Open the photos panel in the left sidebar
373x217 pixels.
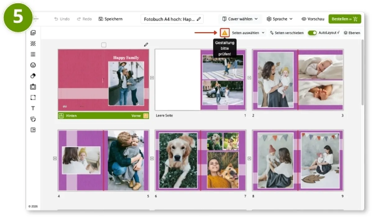pyautogui.click(x=33, y=33)
